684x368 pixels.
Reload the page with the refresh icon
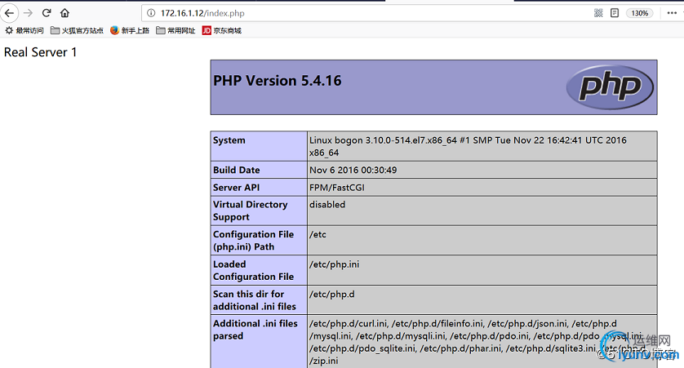coord(47,13)
